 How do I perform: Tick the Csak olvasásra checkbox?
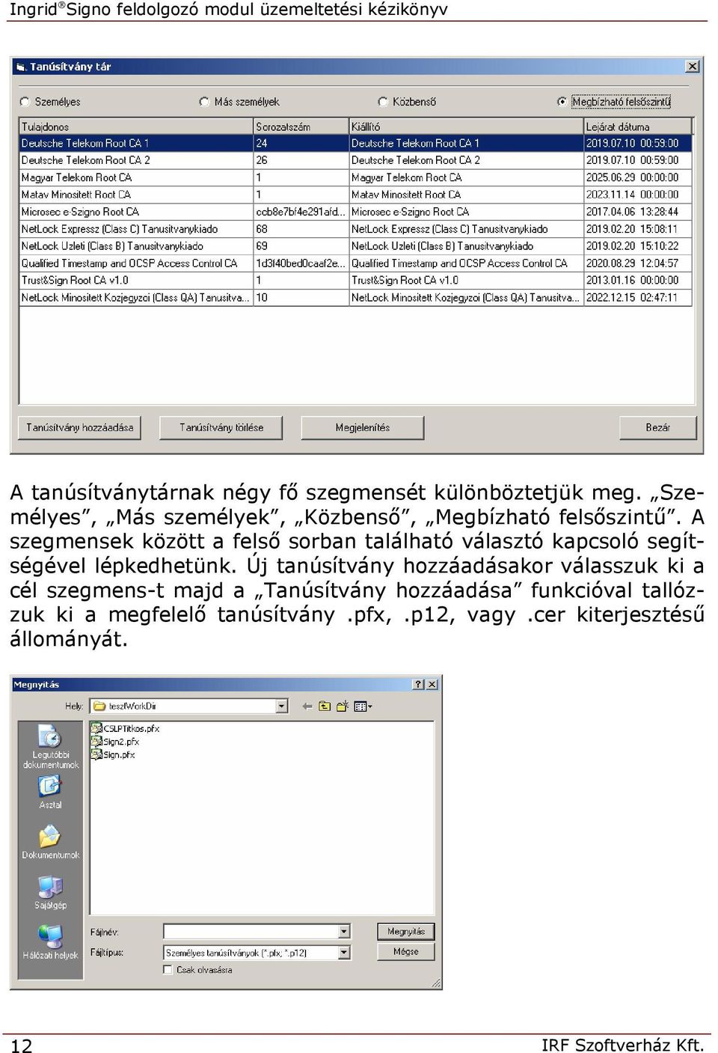click(x=168, y=969)
